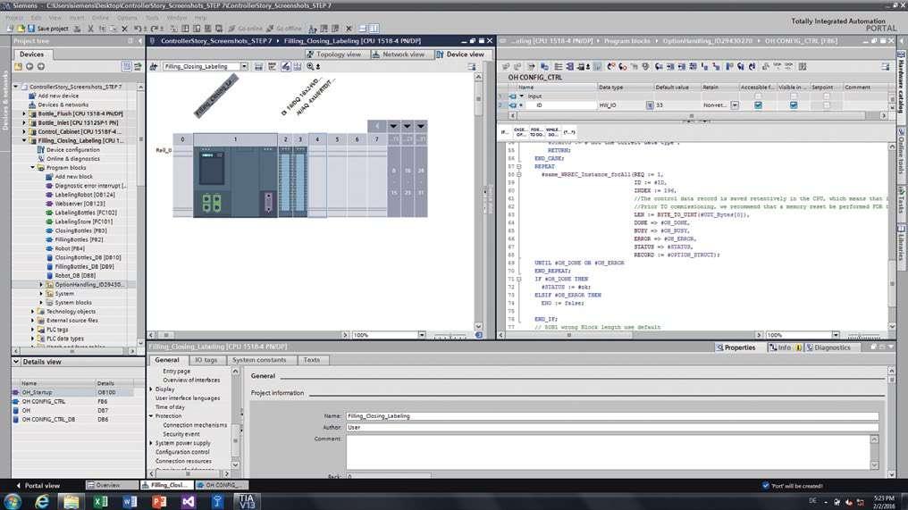Image resolution: width=908 pixels, height=510 pixels.
Task: Collapse Filling_Closing_Labeling CPU node
Action: click(24, 140)
